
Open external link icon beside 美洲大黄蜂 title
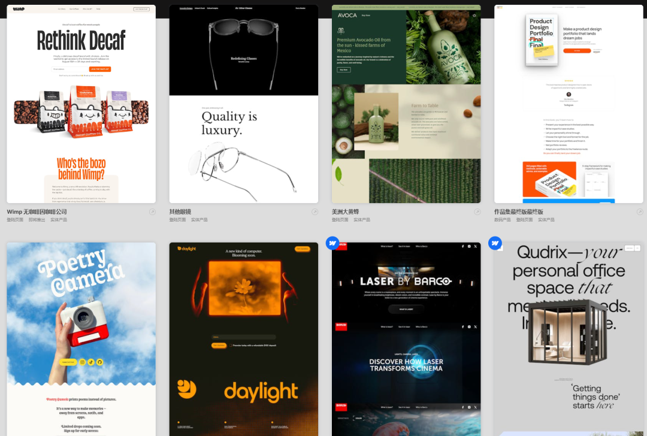click(477, 211)
